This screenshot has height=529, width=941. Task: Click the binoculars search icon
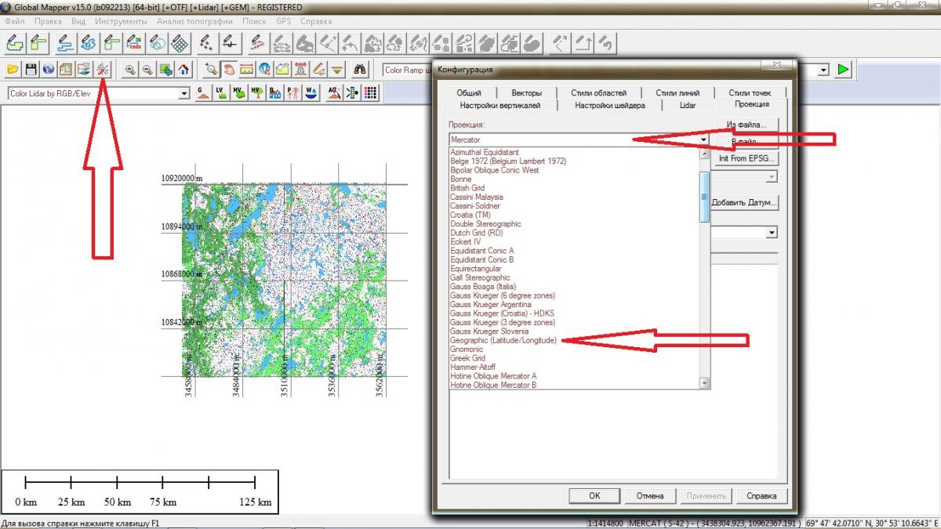pyautogui.click(x=360, y=70)
